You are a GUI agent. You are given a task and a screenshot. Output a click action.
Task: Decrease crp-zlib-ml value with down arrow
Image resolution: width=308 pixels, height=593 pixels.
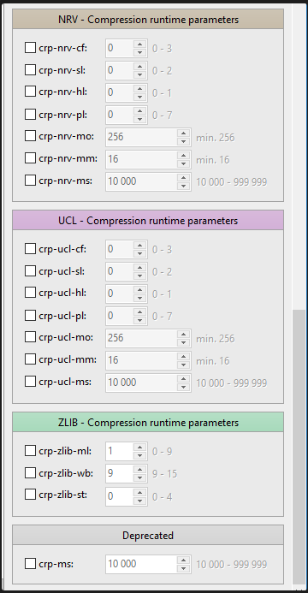pos(139,456)
